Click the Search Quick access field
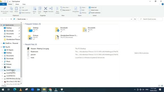This screenshot has height=92, width=164. point(150,19)
